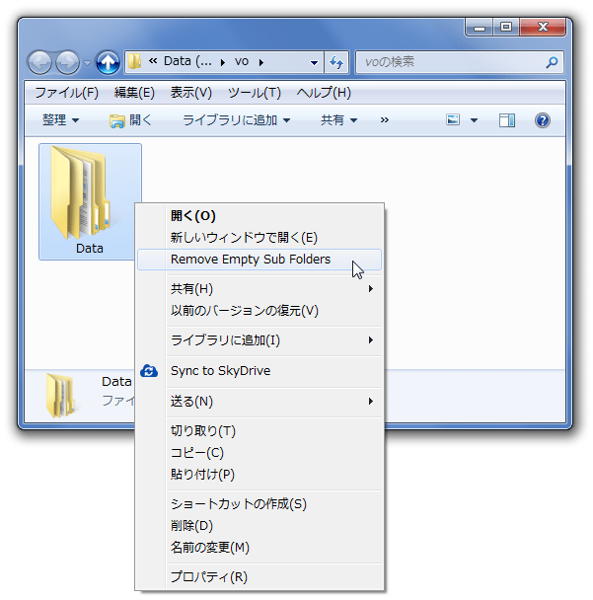Click Sync to SkyDrive entry
Viewport: 593px width, 600px height.
[x=259, y=371]
